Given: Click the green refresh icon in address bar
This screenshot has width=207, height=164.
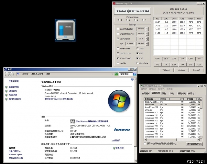Looking at the screenshot, I should click(x=116, y=74).
